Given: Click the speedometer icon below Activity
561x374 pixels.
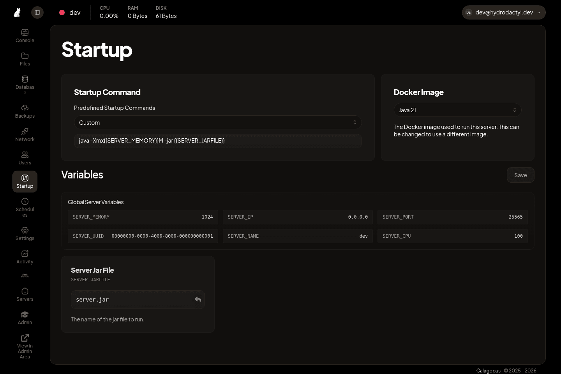Looking at the screenshot, I should click(x=25, y=276).
